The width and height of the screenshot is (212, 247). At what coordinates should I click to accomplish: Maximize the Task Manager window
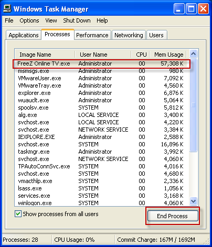point(191,8)
